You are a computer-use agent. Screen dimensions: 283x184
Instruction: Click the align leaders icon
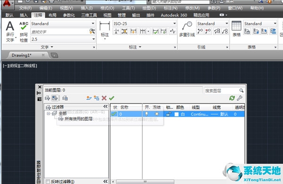217,32
